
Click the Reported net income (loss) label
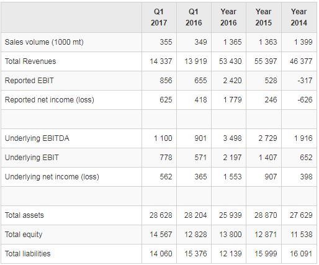click(49, 100)
